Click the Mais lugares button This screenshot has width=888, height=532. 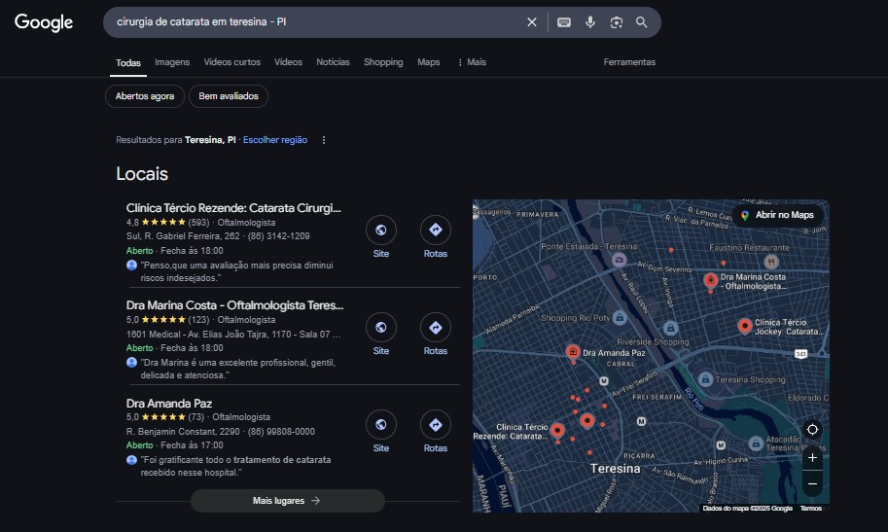(x=288, y=501)
